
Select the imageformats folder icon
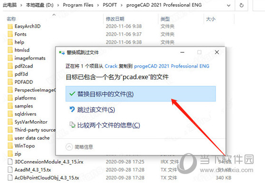click(x=10, y=58)
